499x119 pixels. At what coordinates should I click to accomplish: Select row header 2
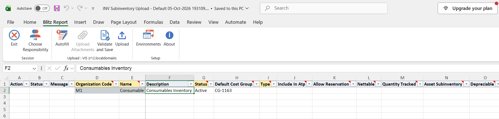point(4,90)
